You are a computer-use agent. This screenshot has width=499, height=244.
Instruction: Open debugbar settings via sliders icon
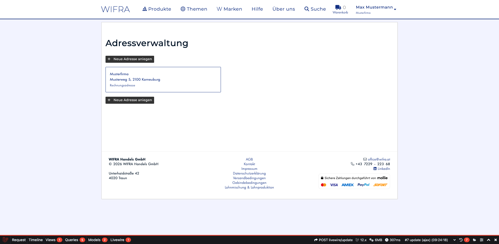[x=481, y=240]
